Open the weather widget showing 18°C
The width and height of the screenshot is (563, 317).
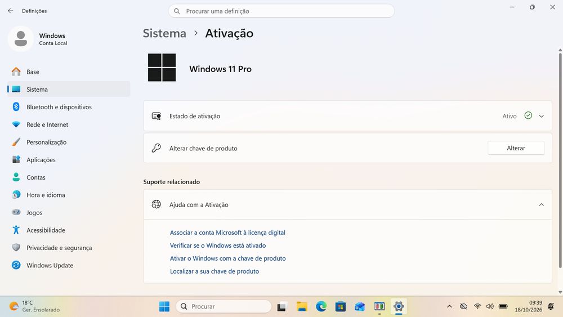[34, 306]
